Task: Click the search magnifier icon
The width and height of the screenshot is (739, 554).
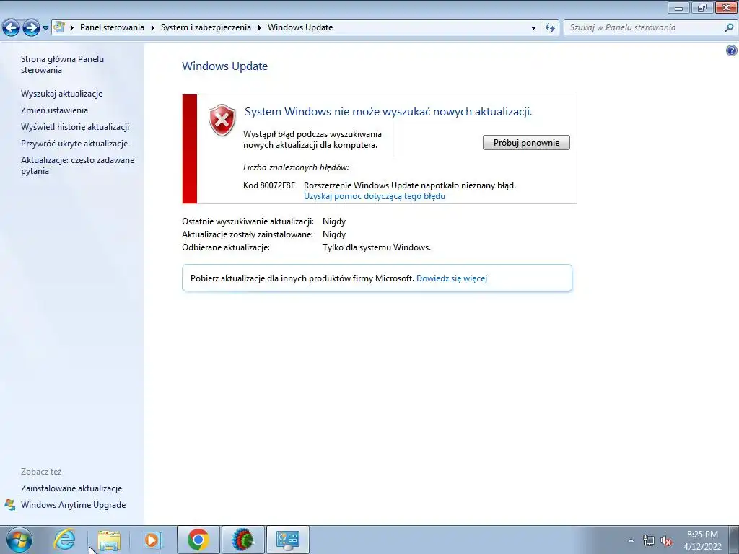Action: point(729,27)
